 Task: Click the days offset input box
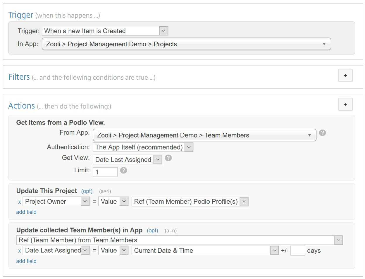[298, 251]
